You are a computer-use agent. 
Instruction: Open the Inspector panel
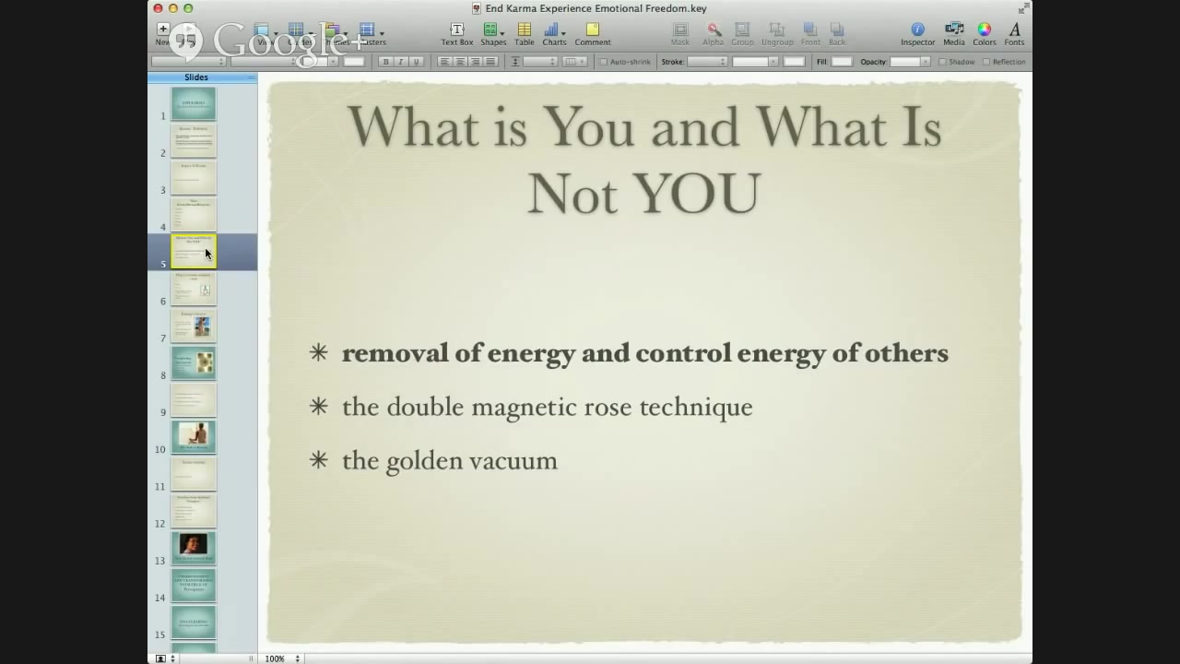(917, 34)
